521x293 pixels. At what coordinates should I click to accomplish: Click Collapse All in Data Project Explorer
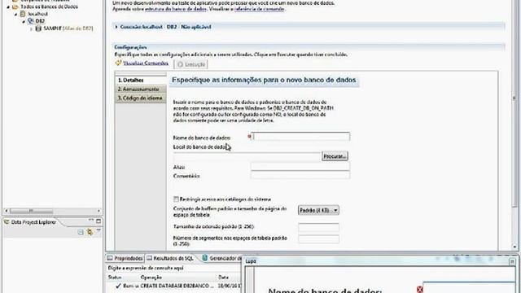click(81, 232)
